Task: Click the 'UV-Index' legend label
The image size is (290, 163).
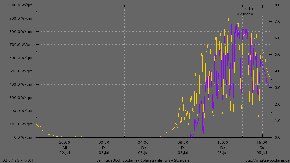Action: [x=245, y=14]
